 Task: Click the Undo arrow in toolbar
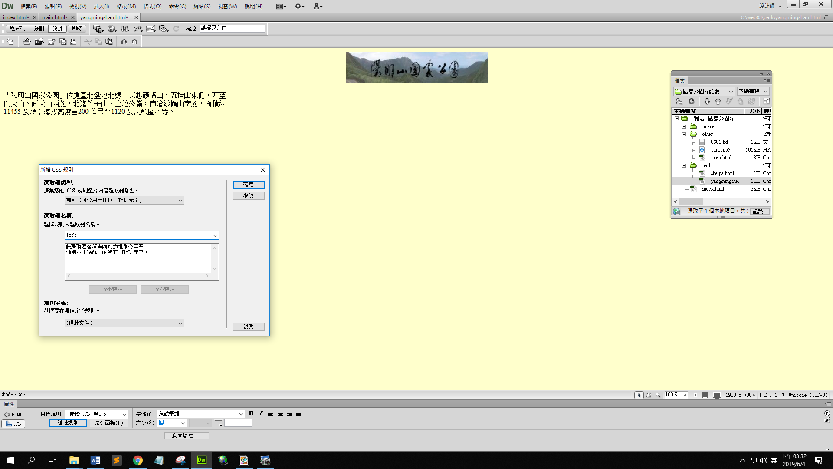click(x=124, y=42)
